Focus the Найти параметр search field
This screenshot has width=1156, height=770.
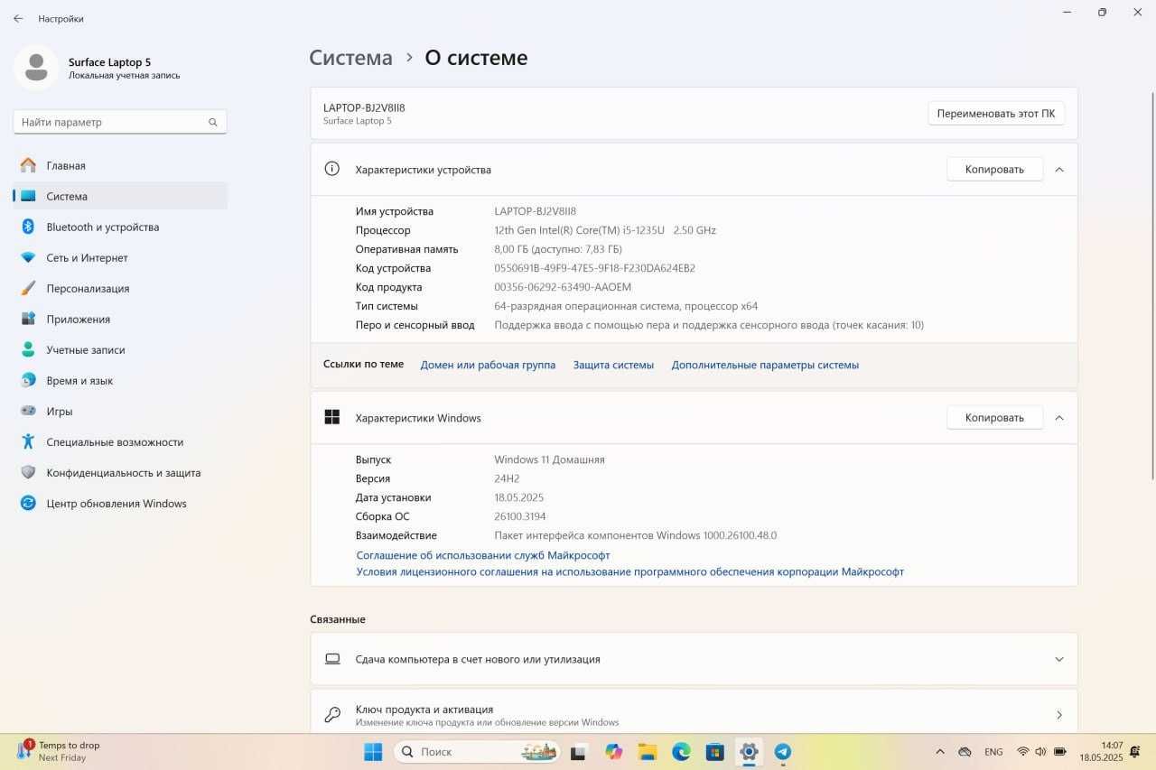coord(120,122)
